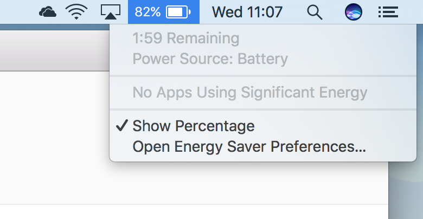Launch Siri from the menu bar
This screenshot has width=423, height=219.
coord(354,12)
